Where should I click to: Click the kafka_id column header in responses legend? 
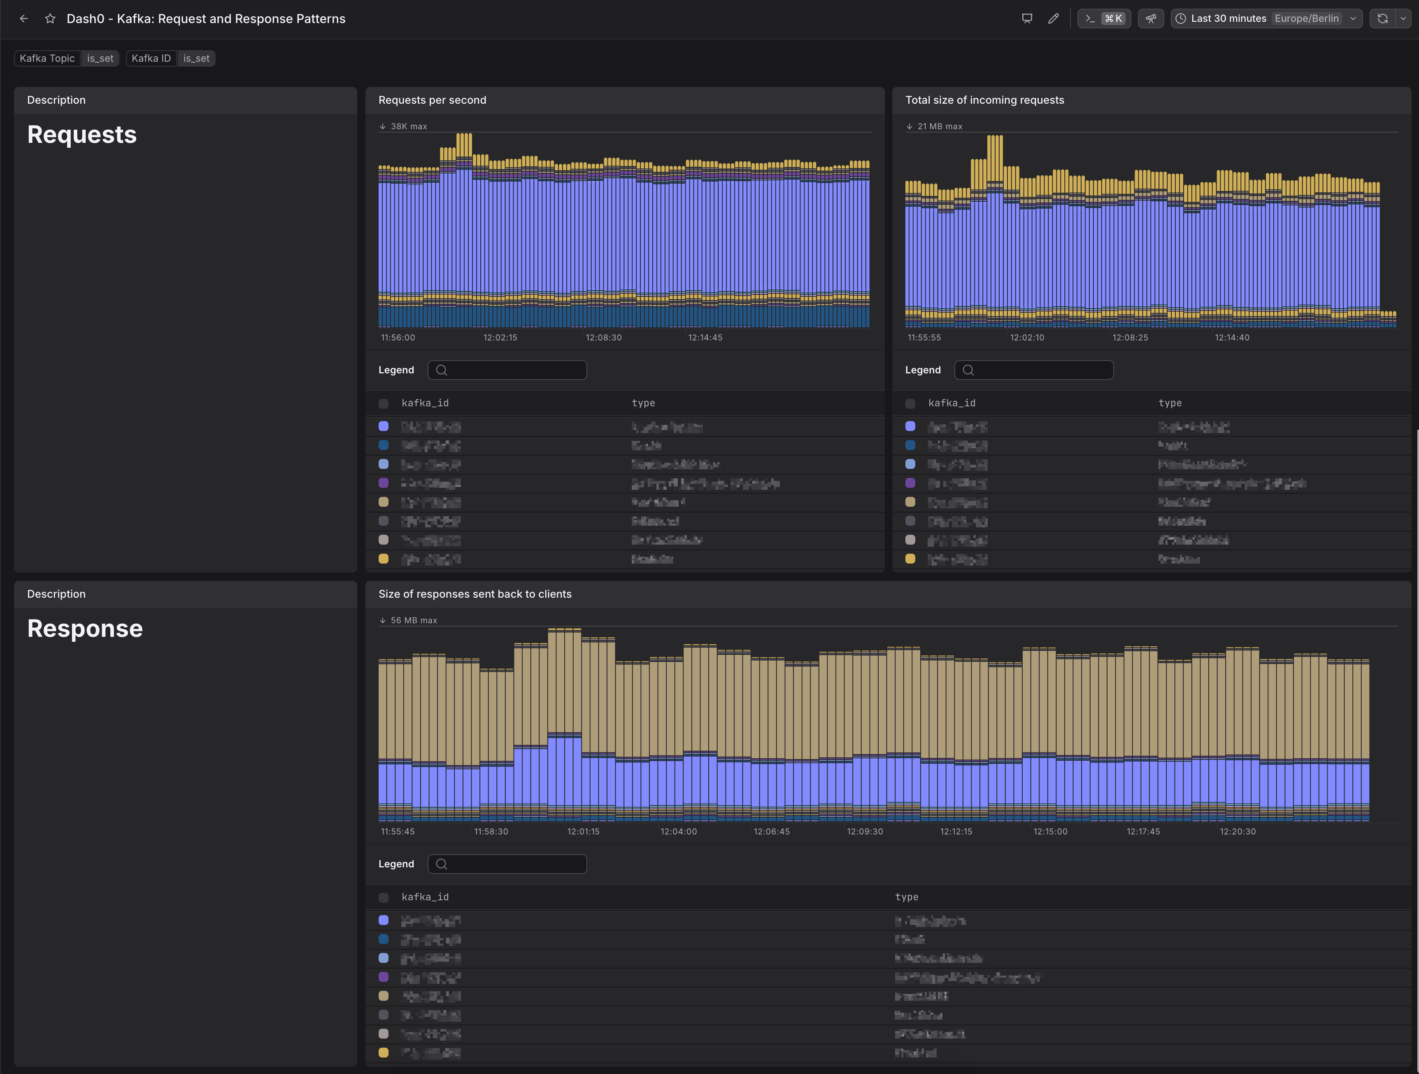425,897
